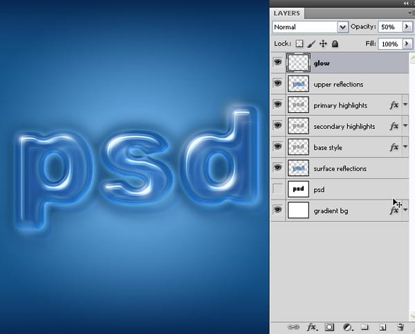Open fx on primary highlights layer
Image resolution: width=415 pixels, height=334 pixels.
tap(394, 105)
